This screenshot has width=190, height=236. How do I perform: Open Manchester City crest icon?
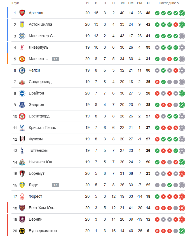(22, 36)
